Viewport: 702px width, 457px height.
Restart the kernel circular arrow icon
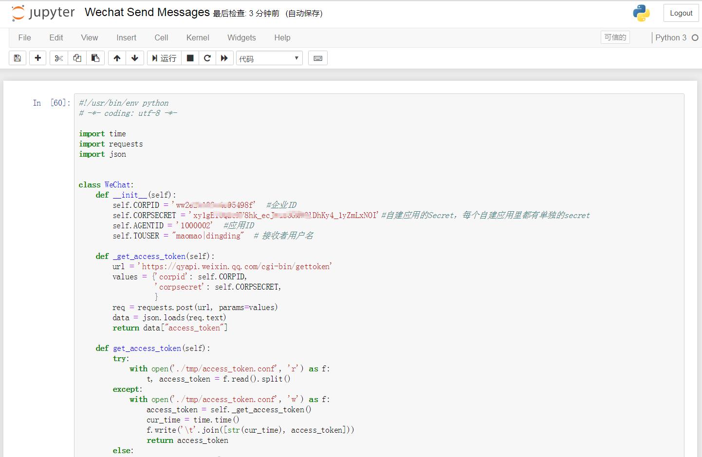coord(207,58)
